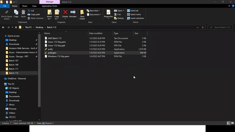235x132 pixels.
Task: Open the Batch-107 folder in the sidebar
Action: click(x=14, y=60)
